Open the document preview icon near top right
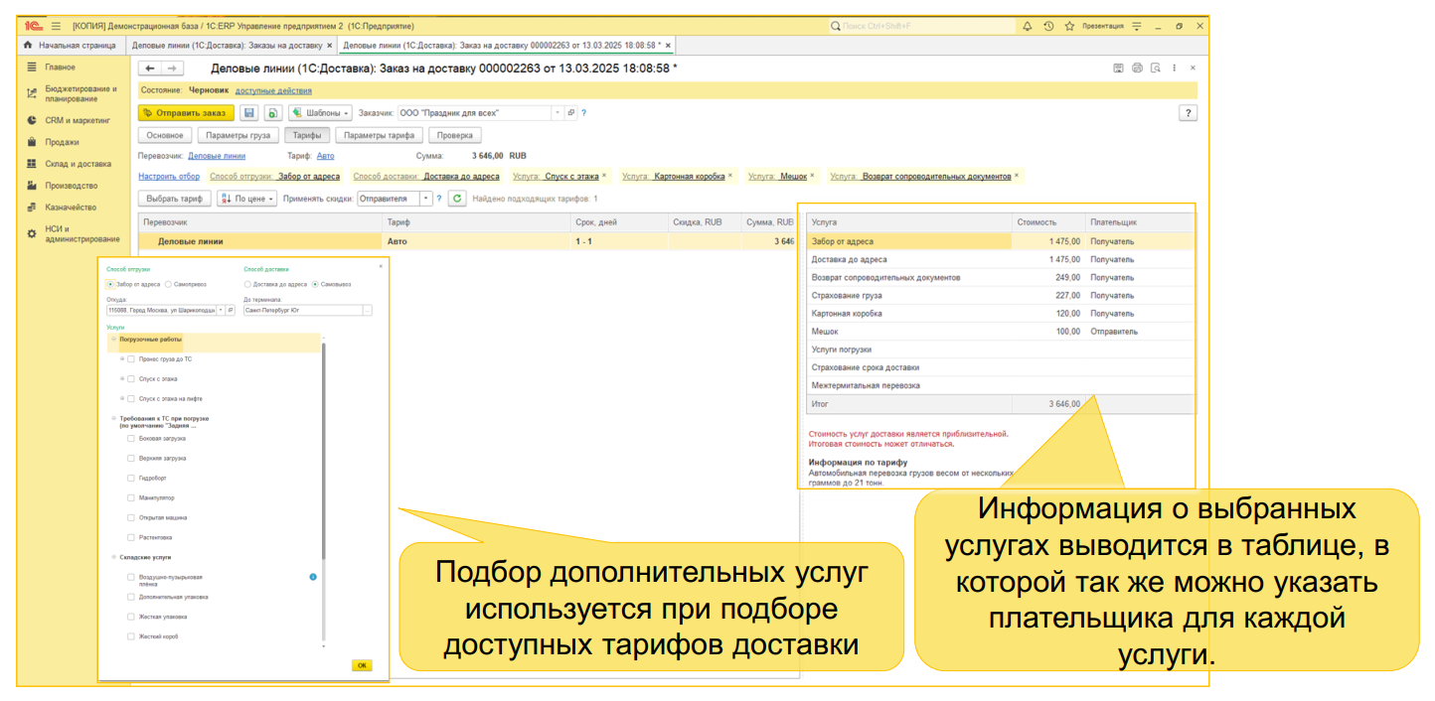1435x701 pixels. pos(1156,68)
